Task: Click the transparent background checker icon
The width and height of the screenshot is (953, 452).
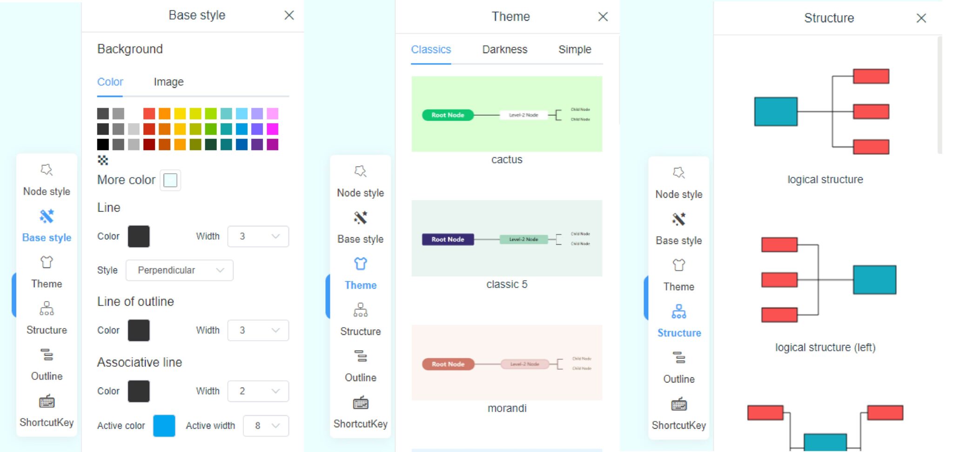Action: [103, 160]
